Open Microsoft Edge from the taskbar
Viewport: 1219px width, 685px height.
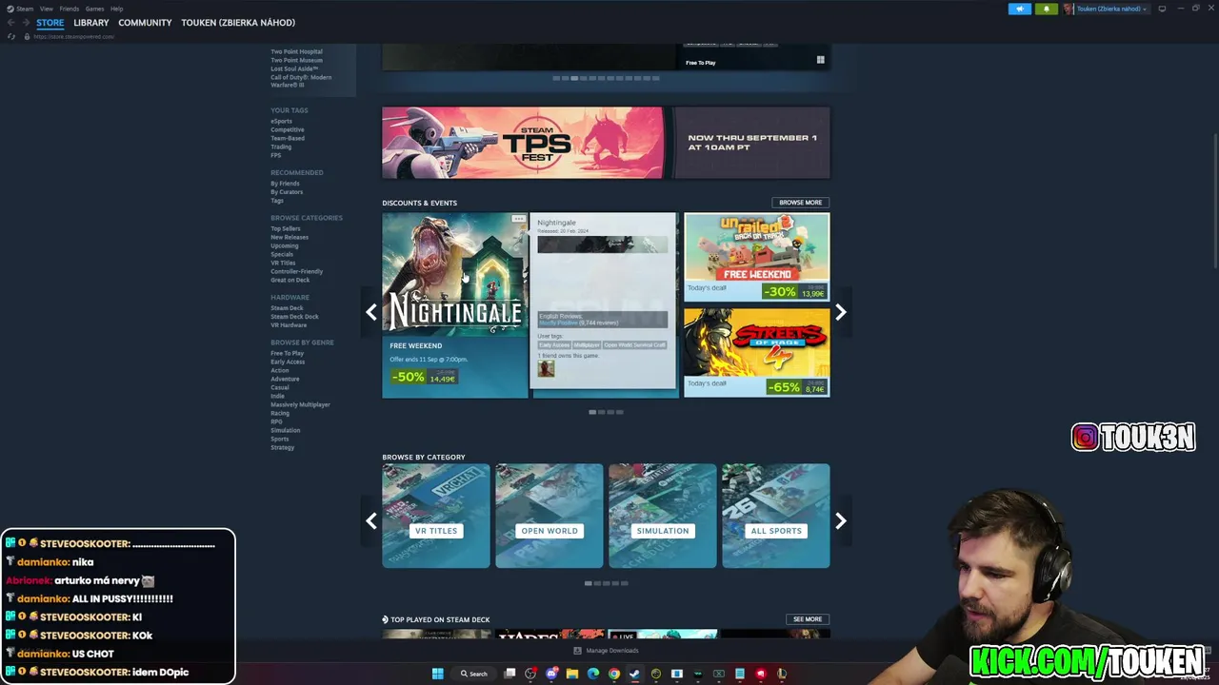(593, 674)
